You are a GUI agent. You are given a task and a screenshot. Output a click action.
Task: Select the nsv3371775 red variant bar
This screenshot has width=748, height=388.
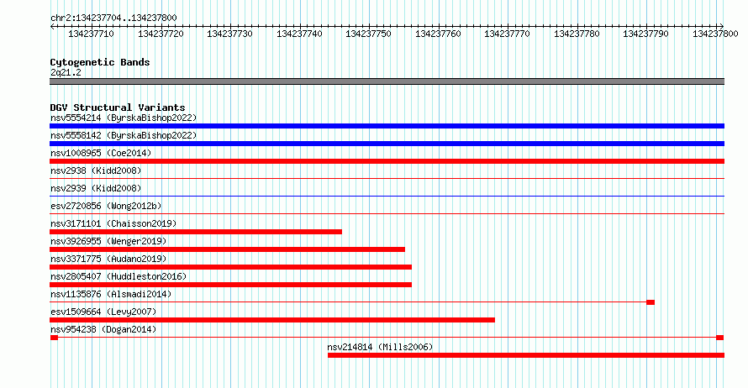(x=230, y=267)
